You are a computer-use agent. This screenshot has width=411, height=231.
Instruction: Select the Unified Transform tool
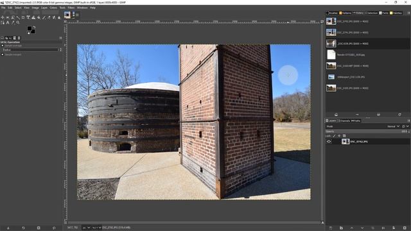point(28,17)
